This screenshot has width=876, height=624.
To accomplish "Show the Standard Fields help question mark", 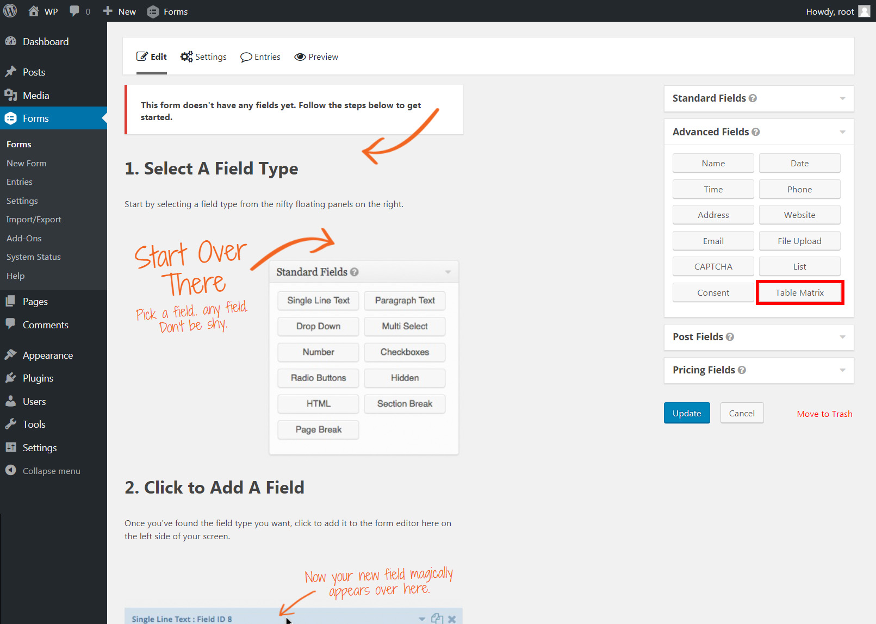I will [753, 98].
